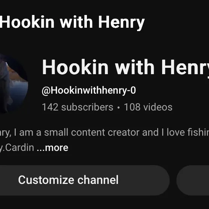Click the @ symbol of the channel handle
Image resolution: width=209 pixels, height=209 pixels.
click(46, 91)
